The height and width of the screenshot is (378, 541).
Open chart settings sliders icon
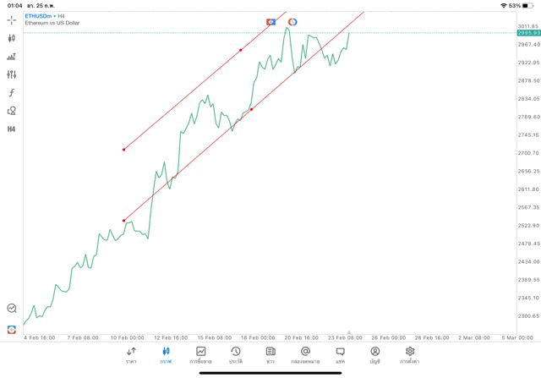pos(12,74)
